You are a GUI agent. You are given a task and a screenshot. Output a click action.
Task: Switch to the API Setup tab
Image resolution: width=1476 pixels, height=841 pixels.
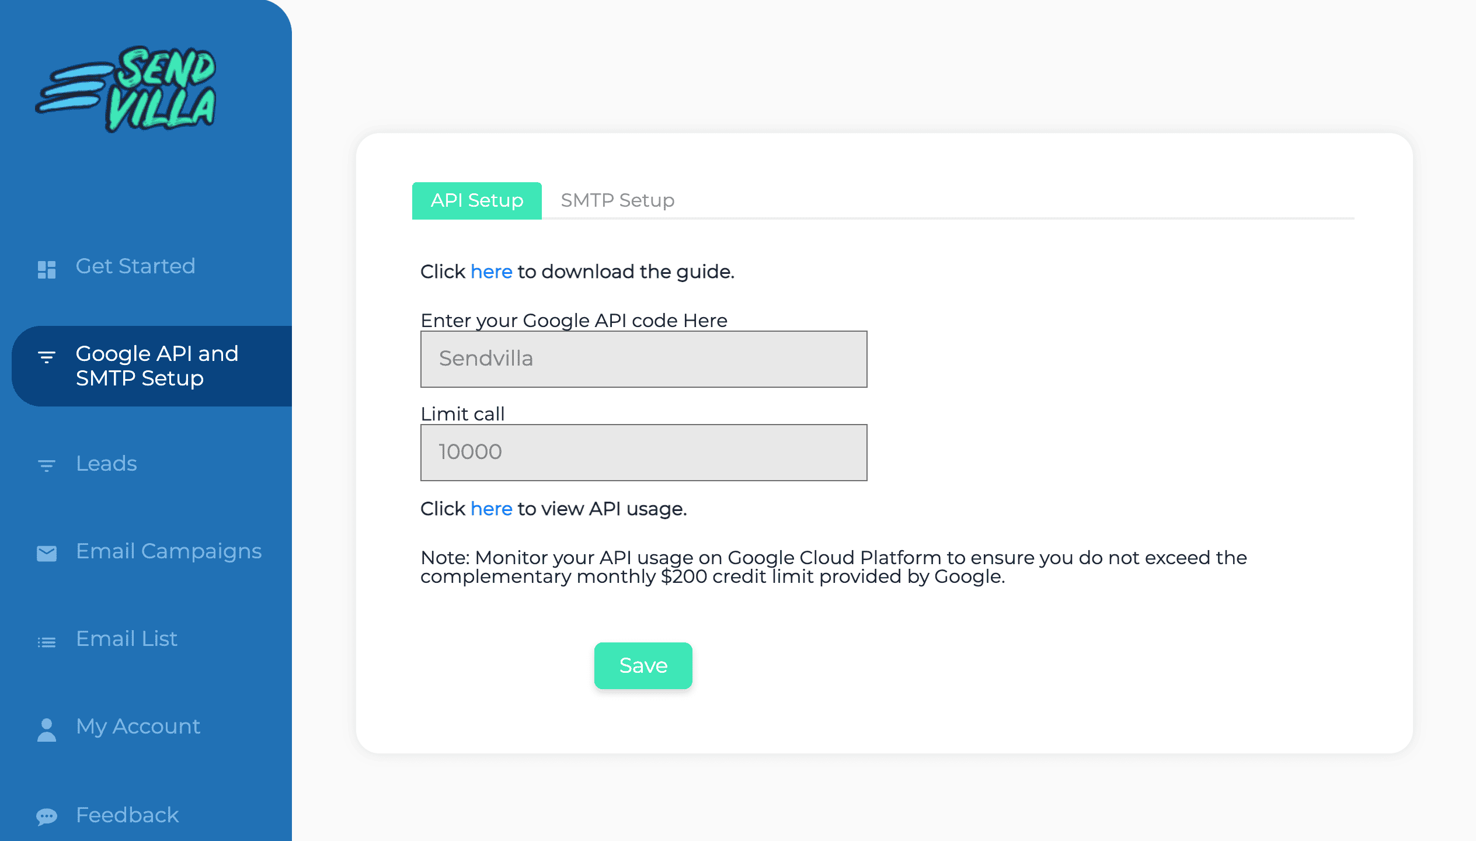476,200
